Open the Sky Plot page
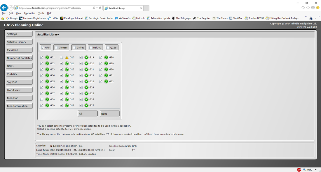The image size is (321, 172). pyautogui.click(x=19, y=82)
